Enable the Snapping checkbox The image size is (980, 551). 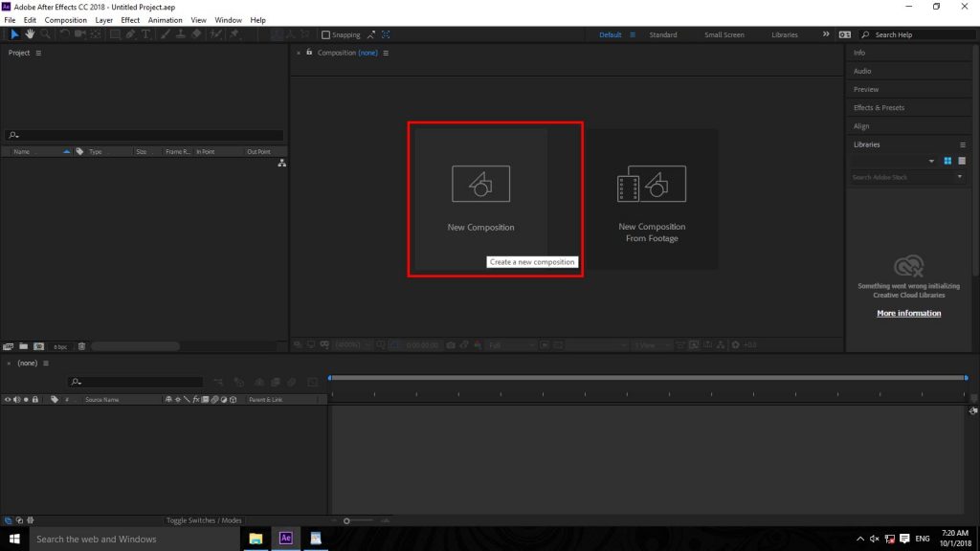tap(325, 35)
